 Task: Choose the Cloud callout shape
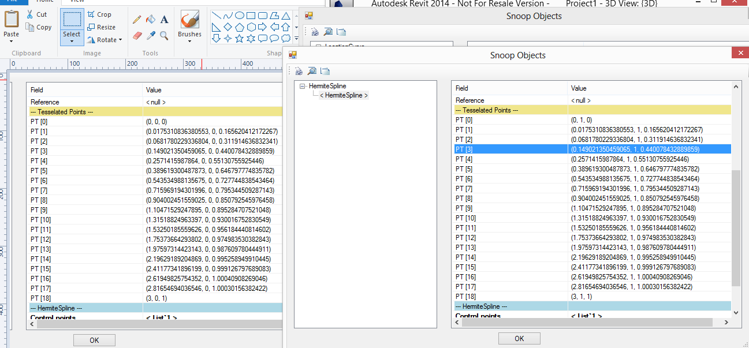coord(285,39)
